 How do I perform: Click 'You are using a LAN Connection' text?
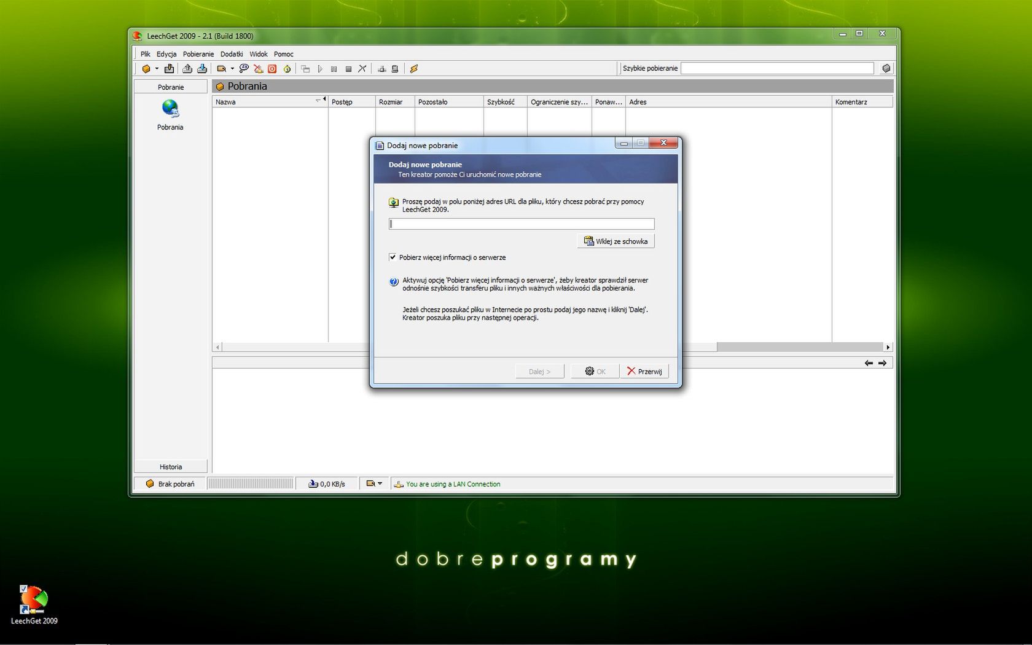point(453,484)
